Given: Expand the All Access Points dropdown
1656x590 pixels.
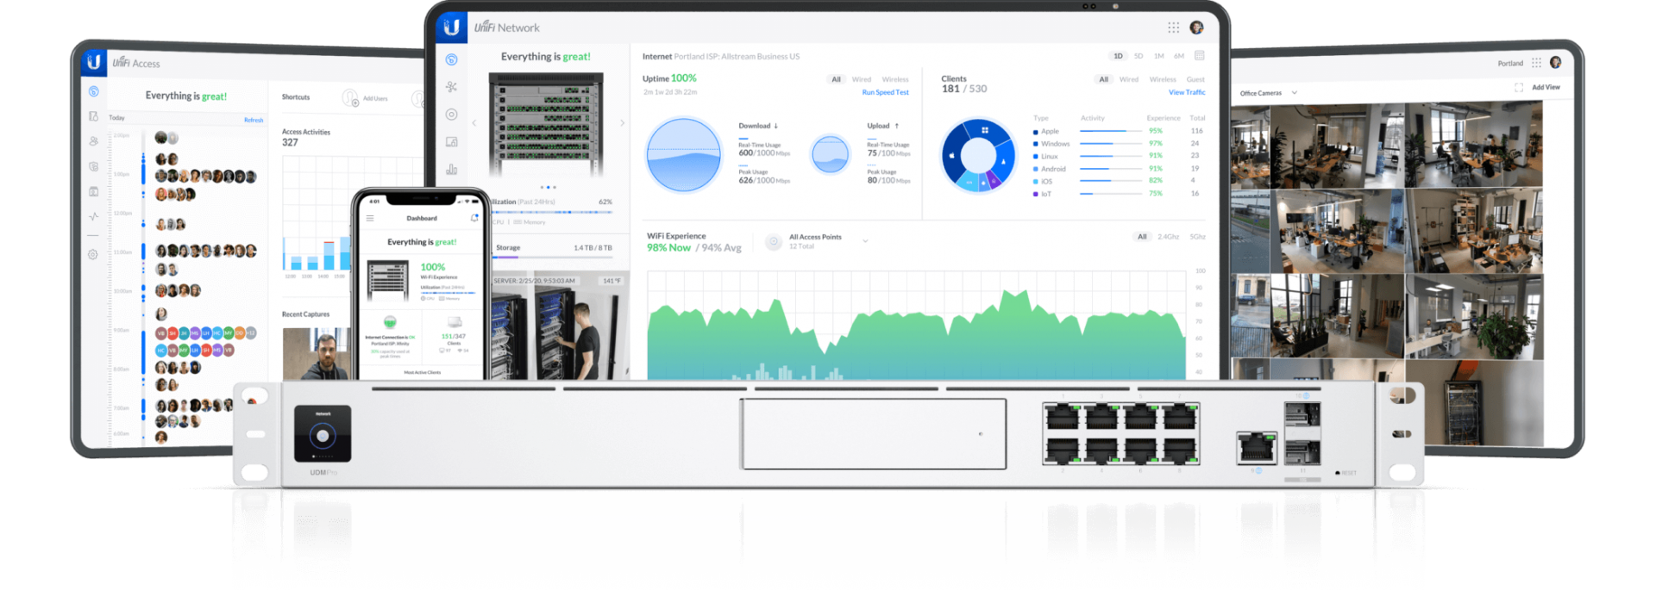Looking at the screenshot, I should point(865,241).
